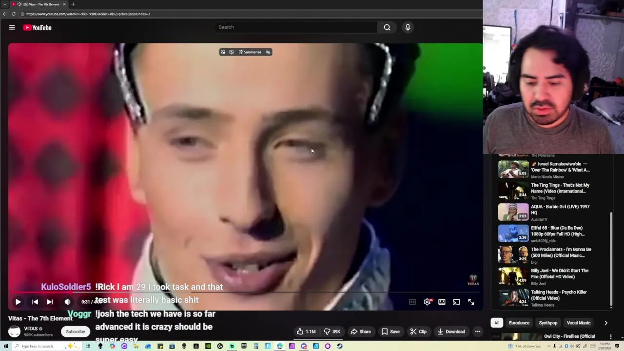The image size is (624, 351).
Task: Open Eiffel 65 Blue video thumbnail
Action: click(513, 233)
